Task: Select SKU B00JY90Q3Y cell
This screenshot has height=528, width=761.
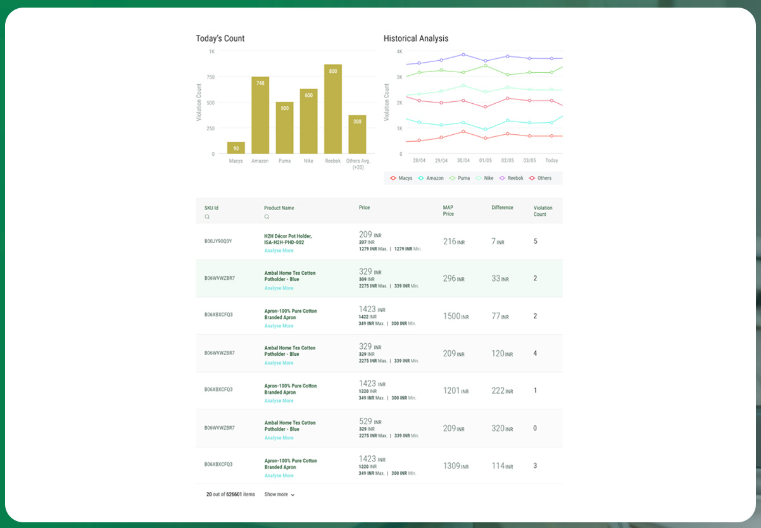Action: pyautogui.click(x=218, y=241)
